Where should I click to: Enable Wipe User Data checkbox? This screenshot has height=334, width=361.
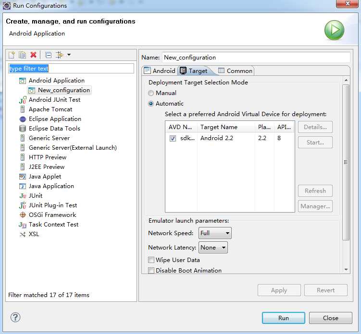[x=151, y=260]
